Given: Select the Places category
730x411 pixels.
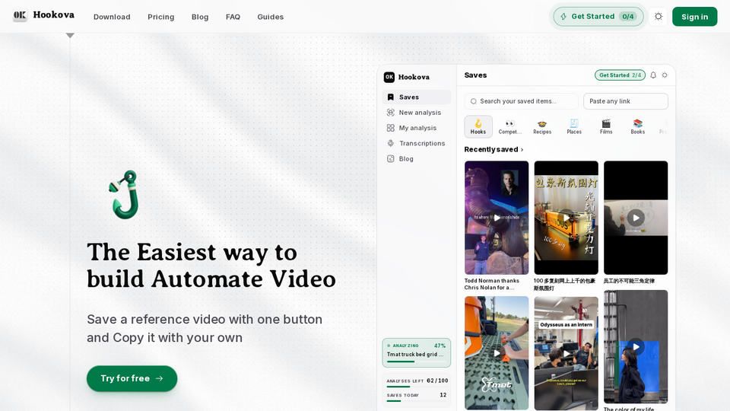Looking at the screenshot, I should point(574,126).
